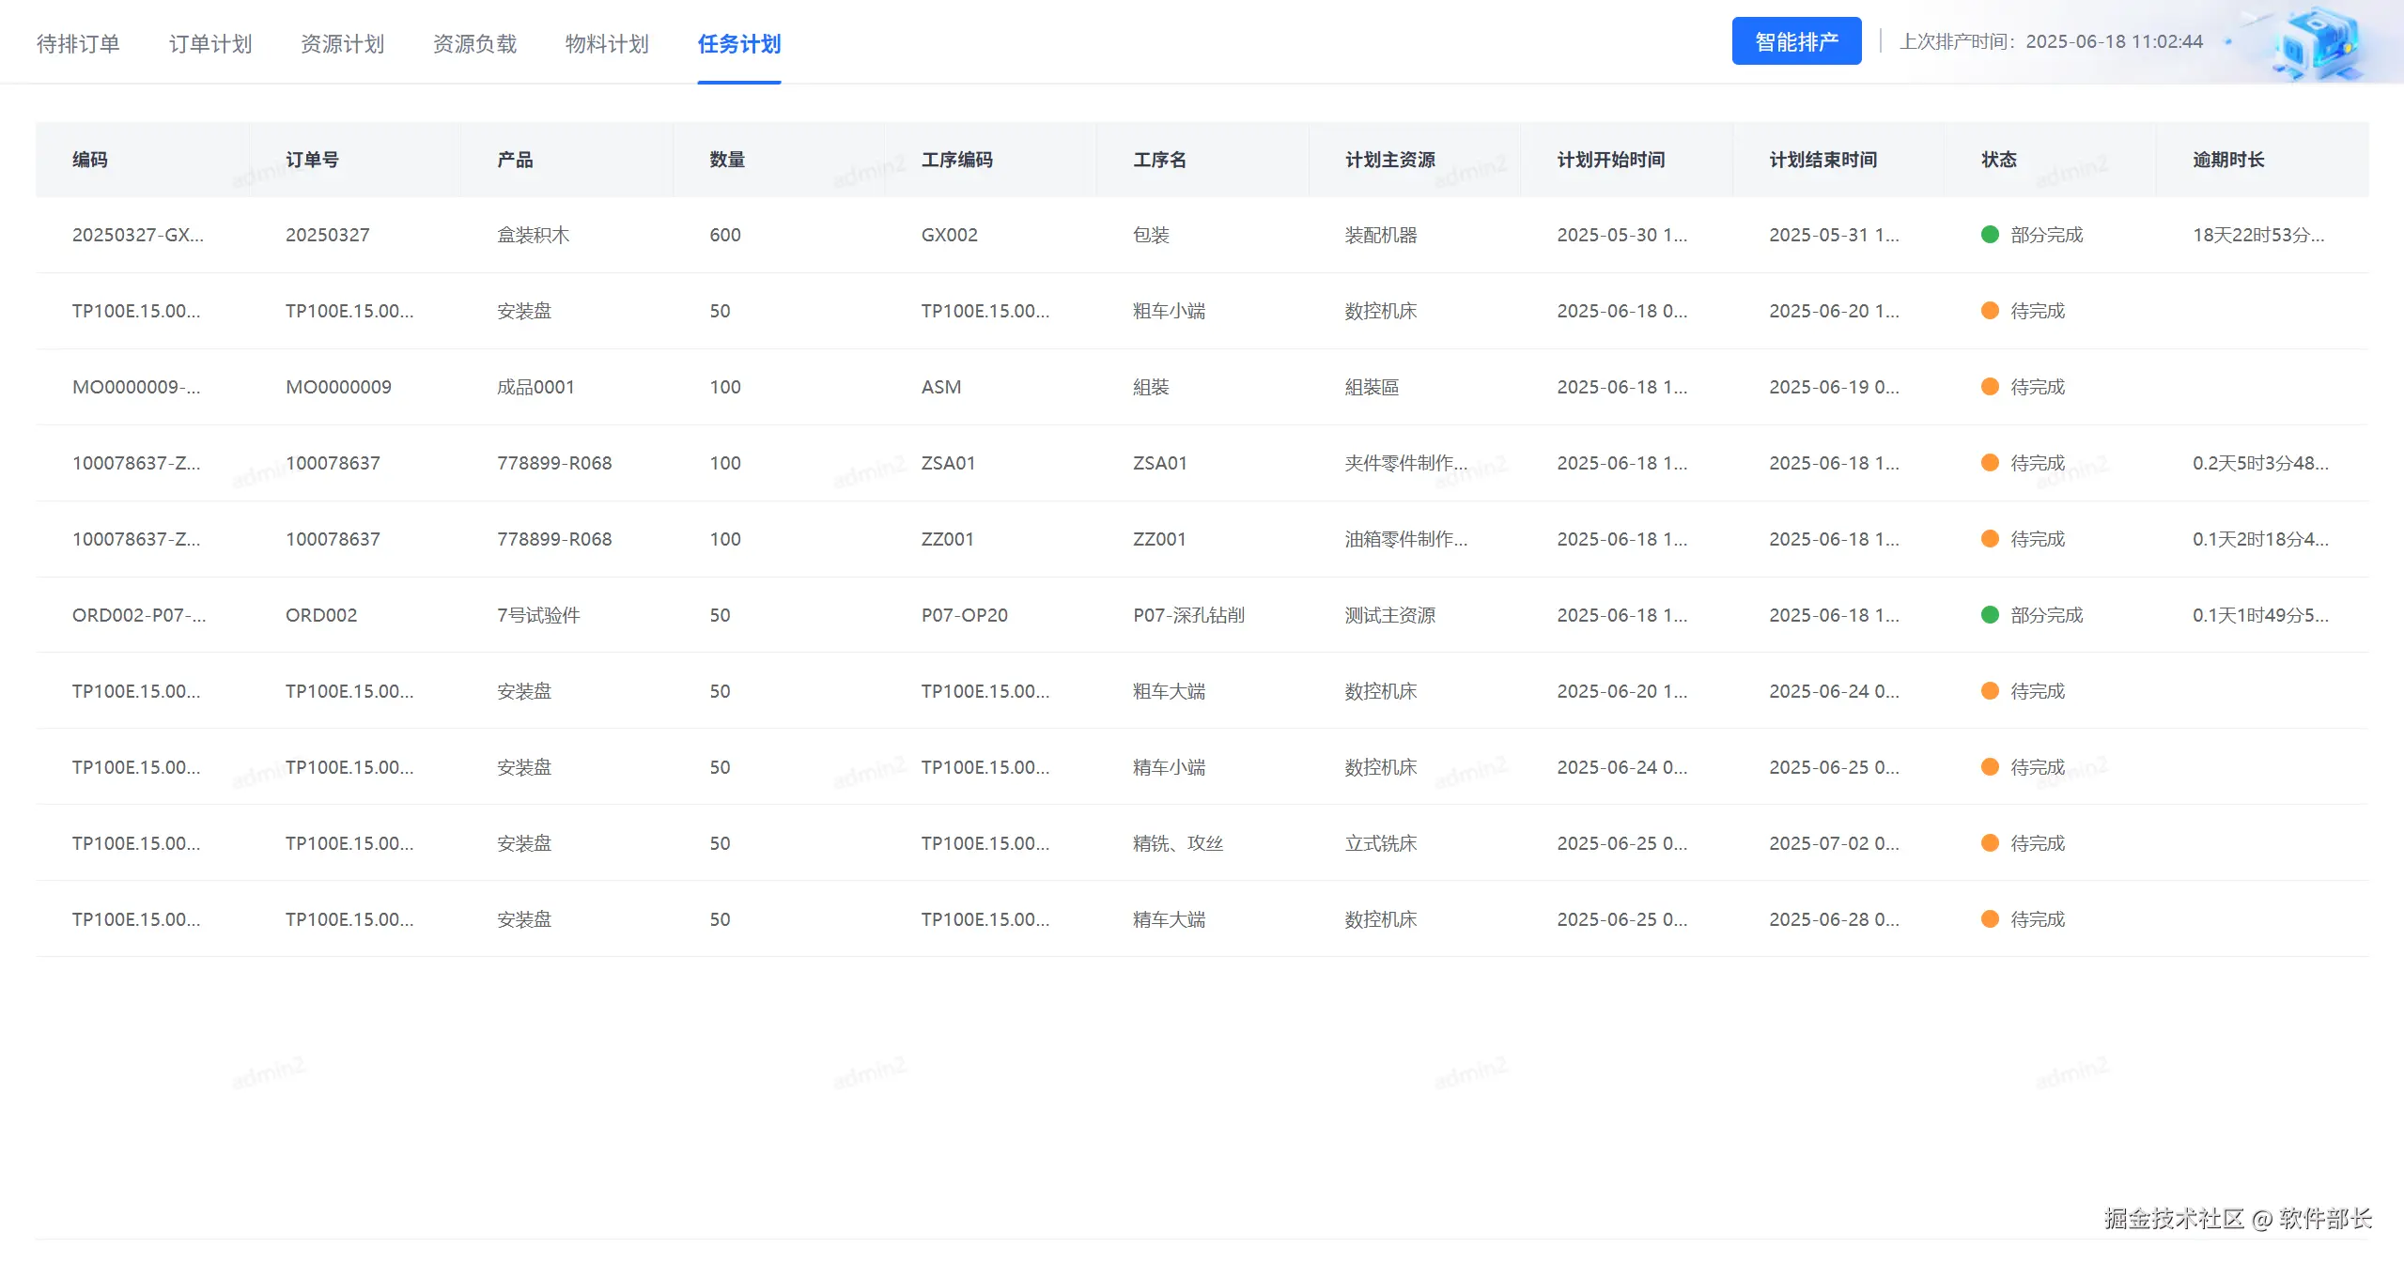
Task: Click 上次排产时间 timestamp text
Action: 2050,42
